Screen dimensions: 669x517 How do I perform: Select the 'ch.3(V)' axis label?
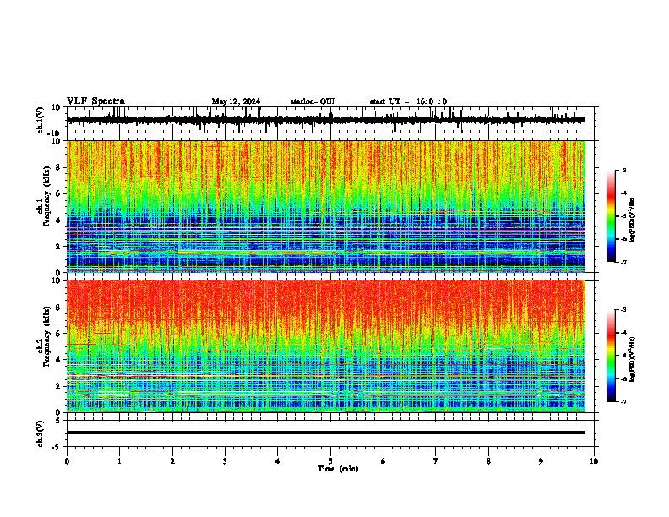click(41, 433)
